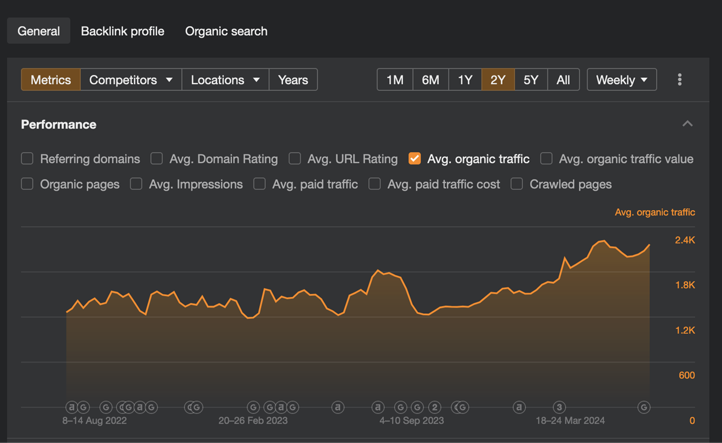This screenshot has width=722, height=443.
Task: Select the Metrics view button
Action: [x=51, y=80]
